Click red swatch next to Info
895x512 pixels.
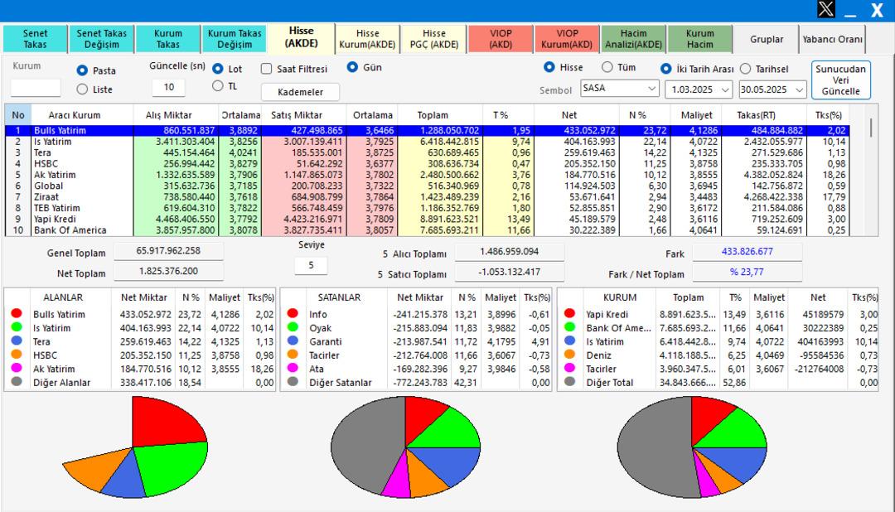[293, 313]
